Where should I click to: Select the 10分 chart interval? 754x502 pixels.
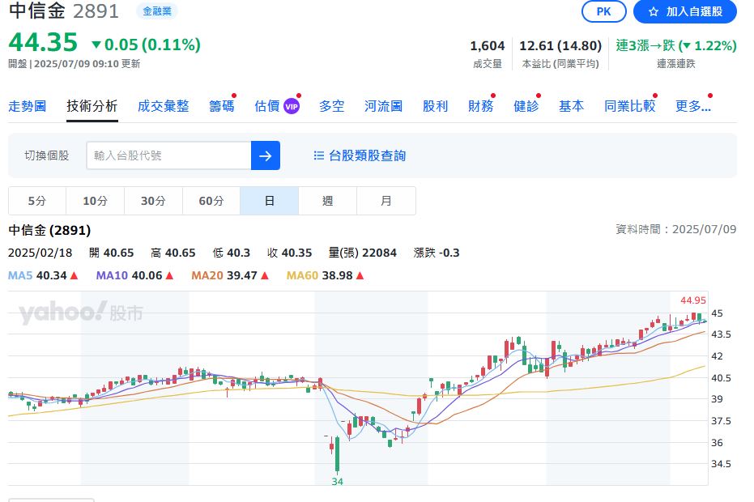(96, 201)
